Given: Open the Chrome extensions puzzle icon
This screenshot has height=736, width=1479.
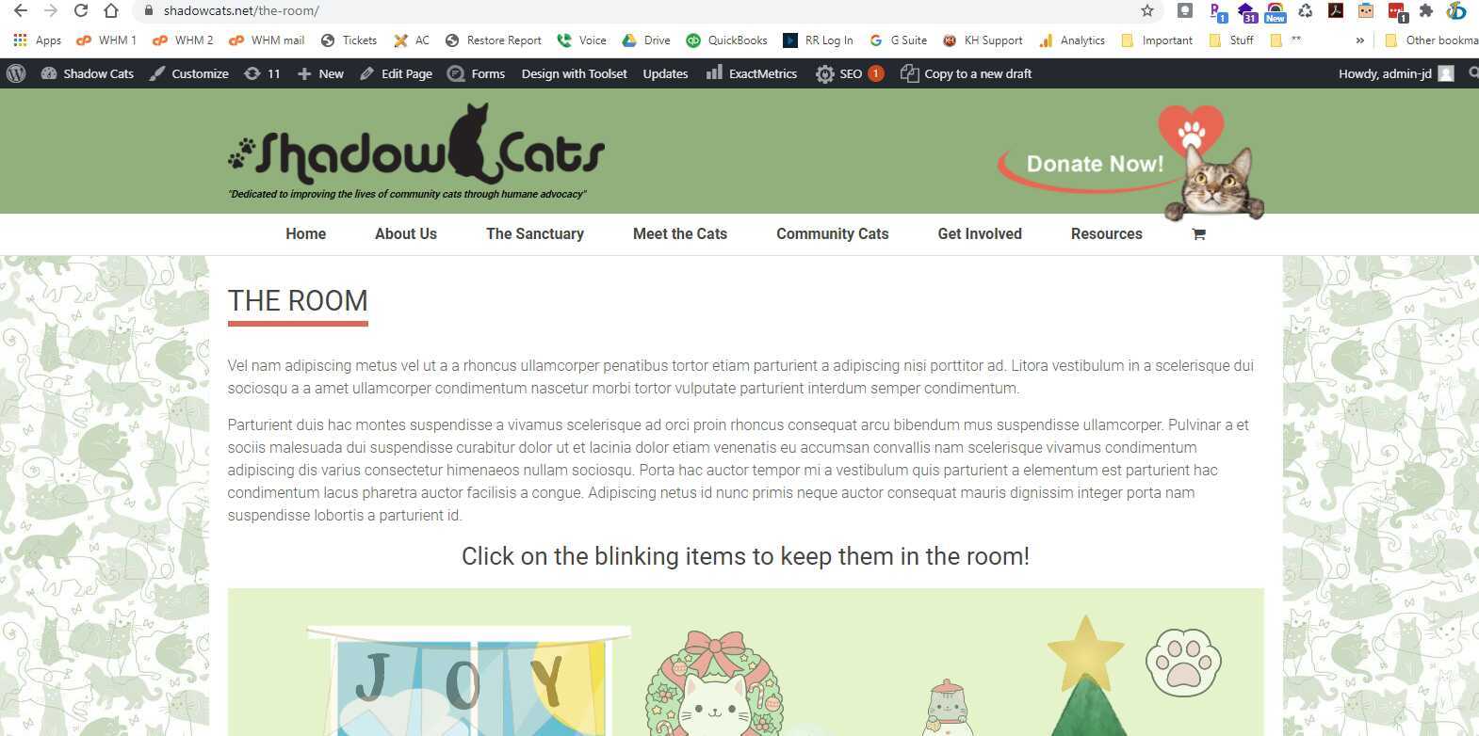Looking at the screenshot, I should coord(1426,11).
